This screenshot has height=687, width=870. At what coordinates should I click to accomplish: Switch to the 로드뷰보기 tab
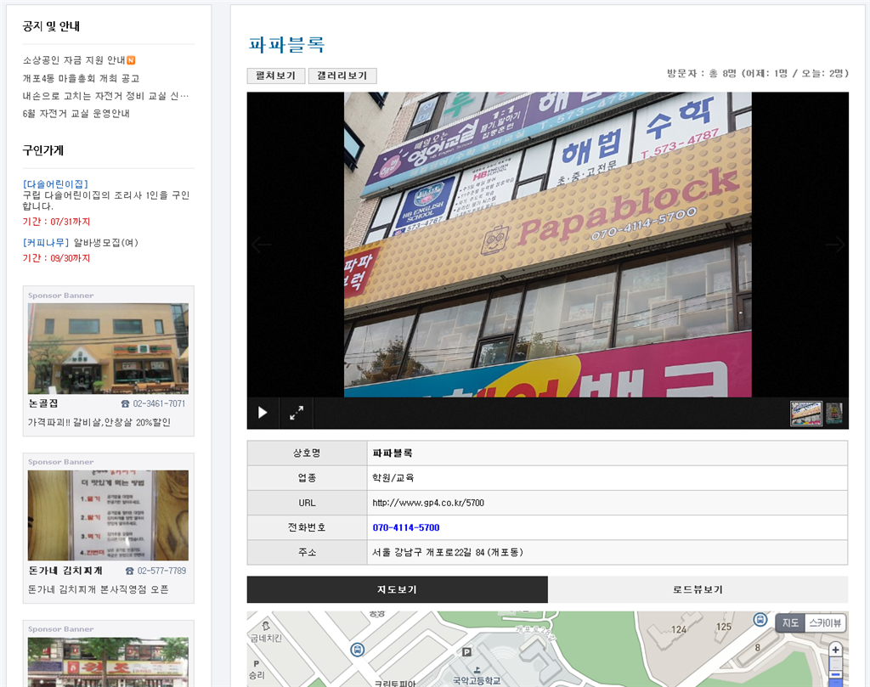698,589
